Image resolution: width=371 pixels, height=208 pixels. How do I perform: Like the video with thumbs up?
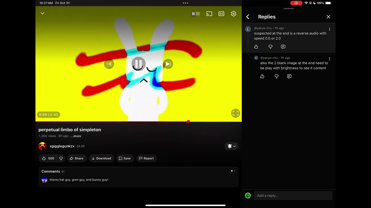[48, 158]
